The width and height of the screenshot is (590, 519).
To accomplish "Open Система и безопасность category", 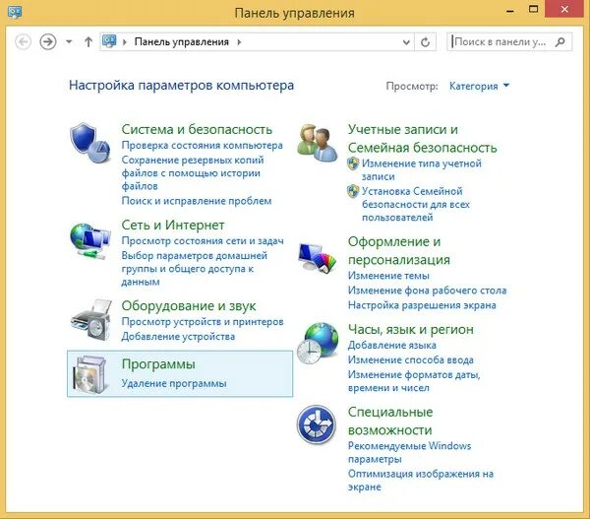I will 197,129.
